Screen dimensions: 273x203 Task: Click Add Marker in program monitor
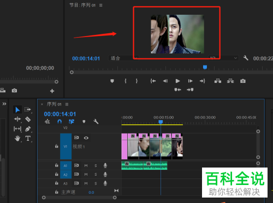[x=112, y=81]
